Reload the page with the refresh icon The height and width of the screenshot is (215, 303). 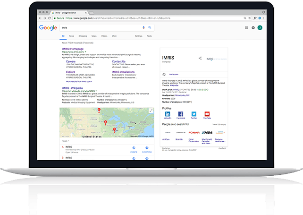pyautogui.click(x=50, y=18)
